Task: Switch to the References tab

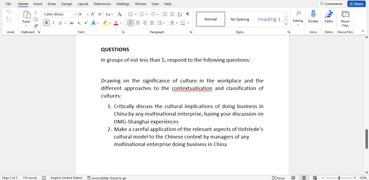Action: [x=102, y=4]
